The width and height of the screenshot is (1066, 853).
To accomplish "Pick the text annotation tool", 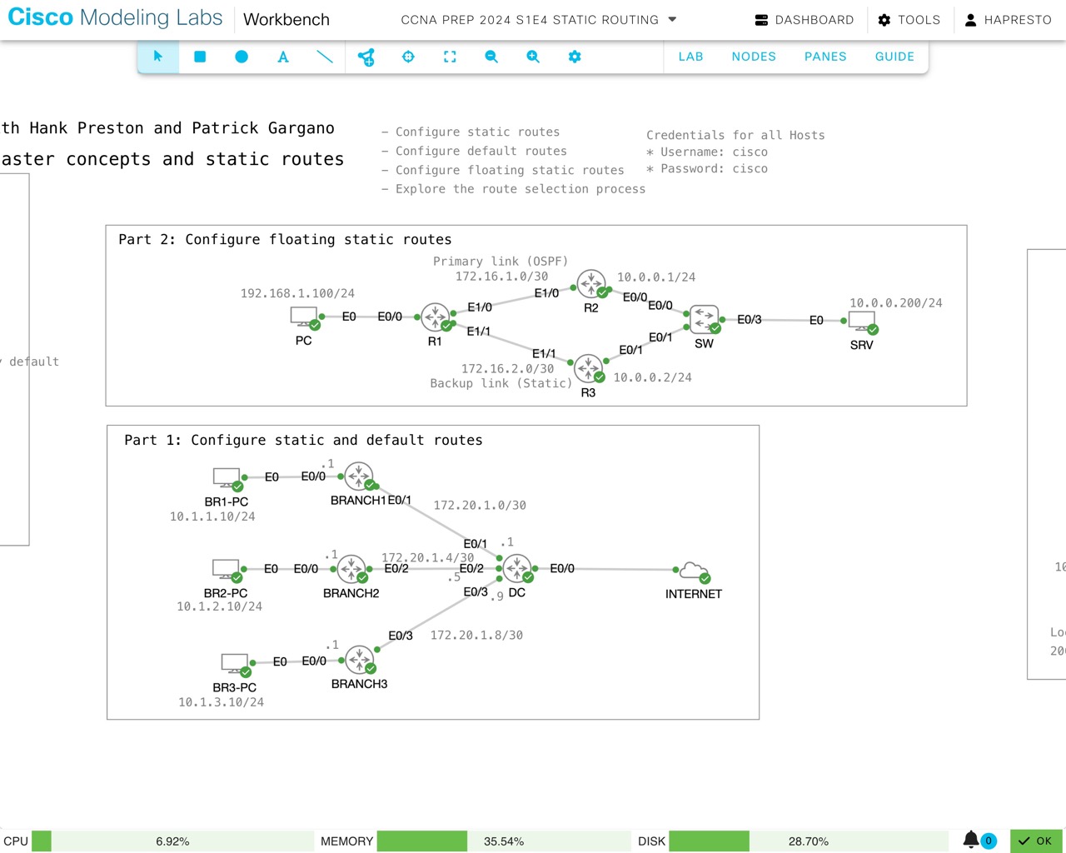I will tap(283, 57).
